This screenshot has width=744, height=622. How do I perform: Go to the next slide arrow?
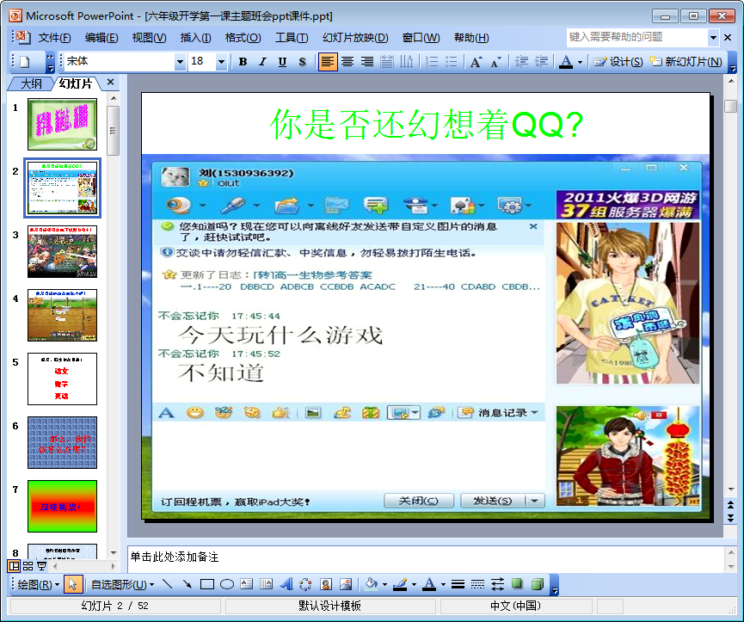coord(731,519)
